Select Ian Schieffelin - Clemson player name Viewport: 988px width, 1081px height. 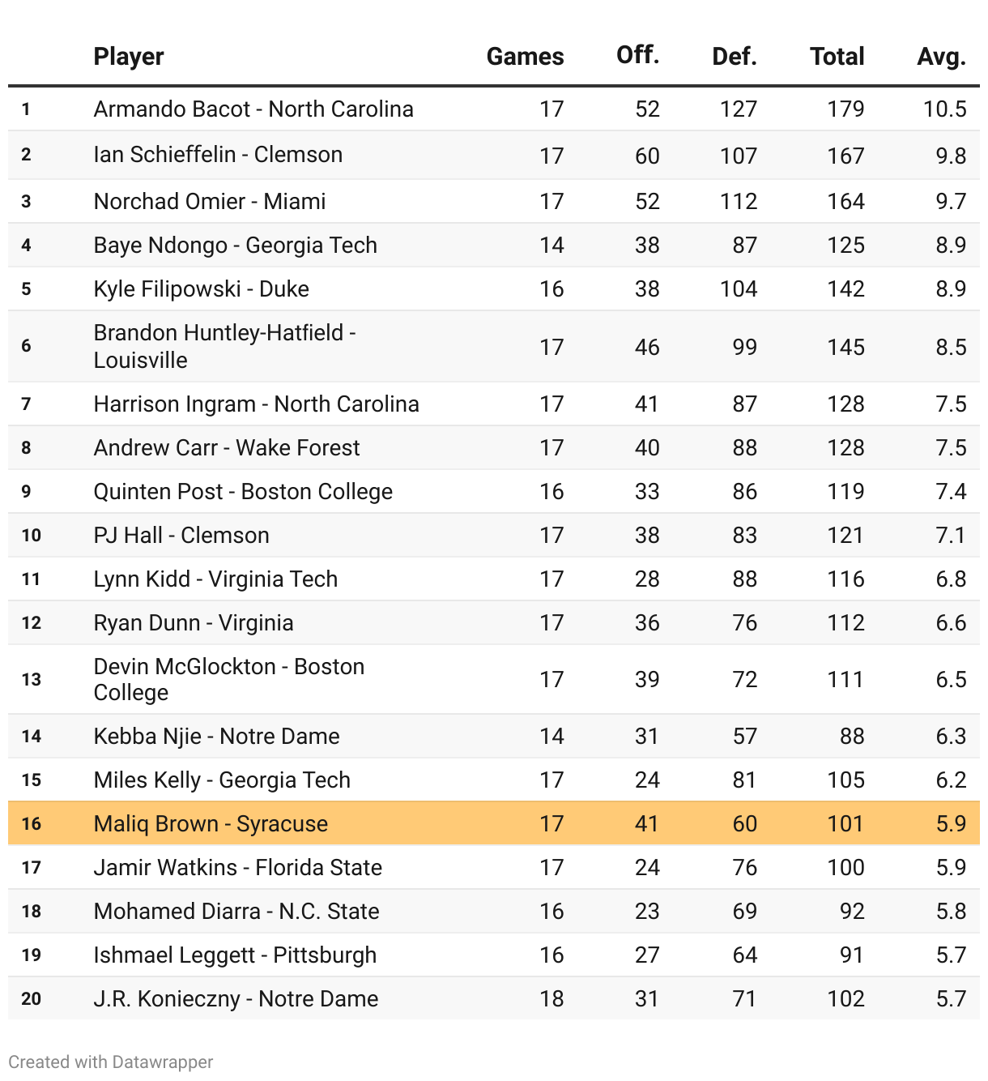click(218, 154)
